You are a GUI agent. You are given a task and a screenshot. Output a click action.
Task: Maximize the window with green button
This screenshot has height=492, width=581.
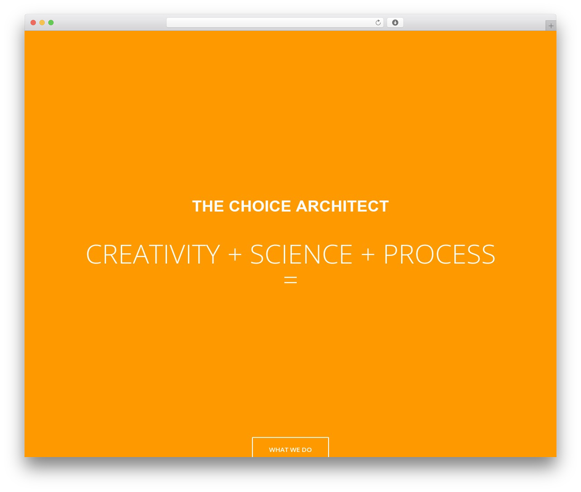tap(51, 23)
